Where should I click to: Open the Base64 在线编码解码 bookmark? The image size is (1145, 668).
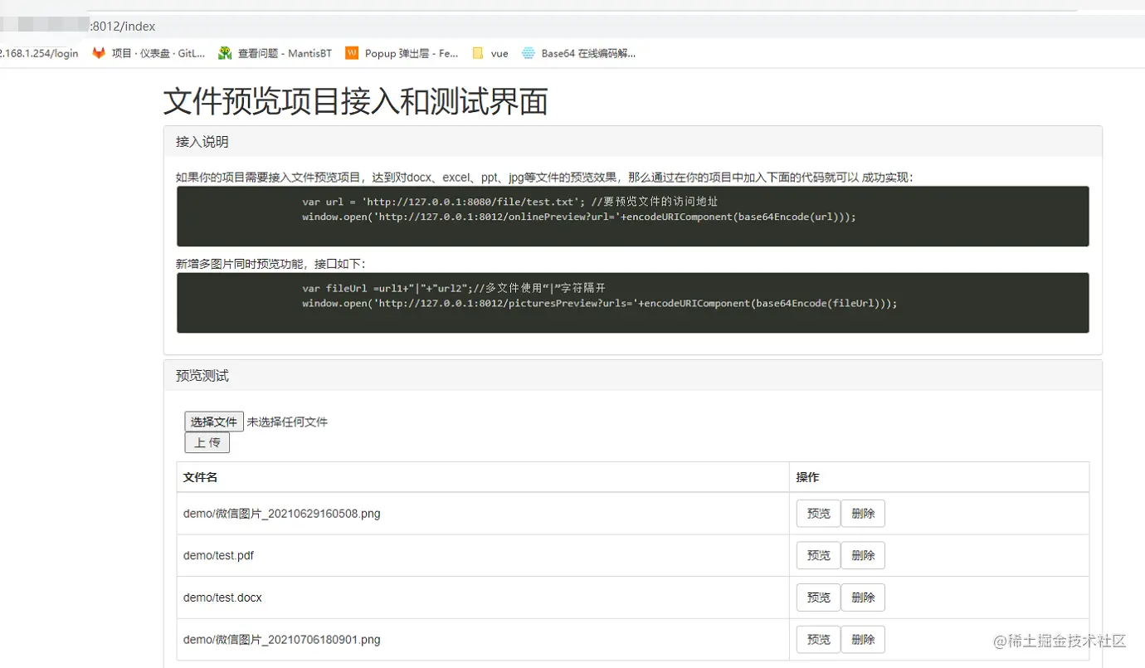pyautogui.click(x=578, y=53)
